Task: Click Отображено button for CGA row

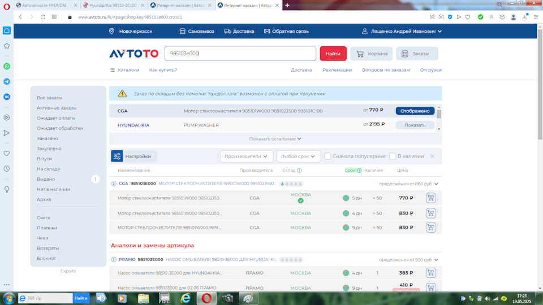Action: (415, 111)
